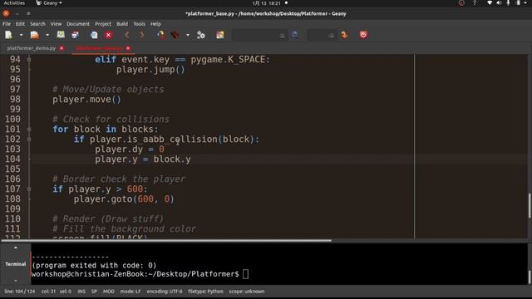Image resolution: width=532 pixels, height=299 pixels.
Task: Open the File menu
Action: 7,24
